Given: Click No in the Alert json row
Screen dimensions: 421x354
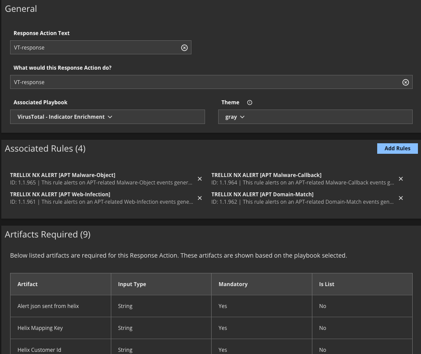Looking at the screenshot, I should pyautogui.click(x=322, y=306).
